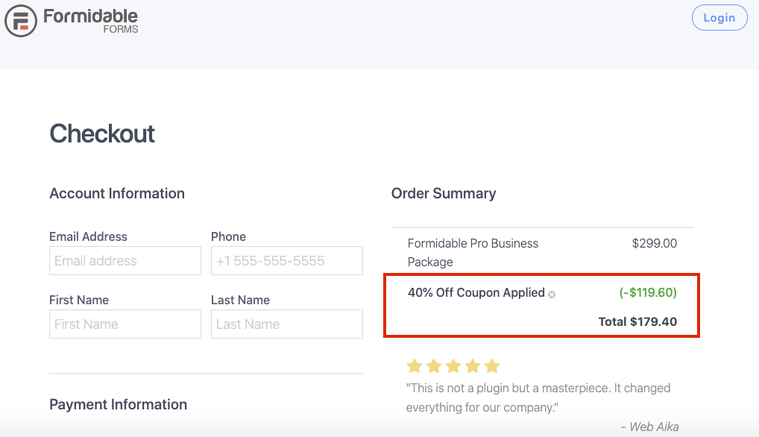Focus the Phone number input field
Image resolution: width=759 pixels, height=437 pixels.
(x=286, y=261)
